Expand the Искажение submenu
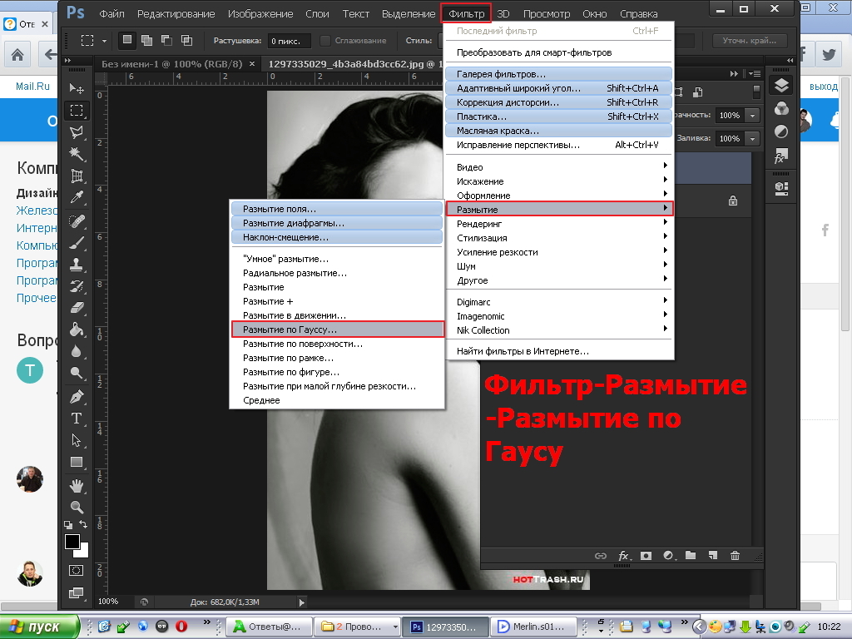 click(x=559, y=181)
